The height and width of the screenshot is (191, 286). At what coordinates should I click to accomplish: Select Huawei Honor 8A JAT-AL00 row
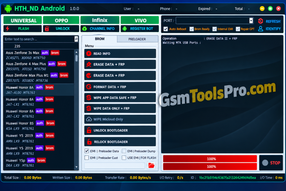[39, 90]
